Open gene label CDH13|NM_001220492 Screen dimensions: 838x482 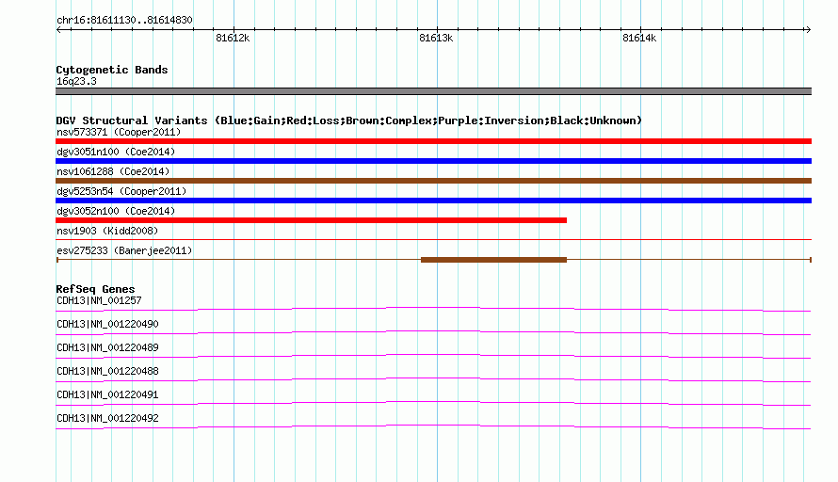[x=107, y=418]
